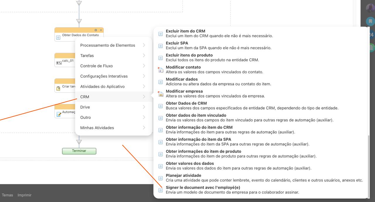Click the Terminar end block
The width and height of the screenshot is (375, 202).
coord(79,151)
